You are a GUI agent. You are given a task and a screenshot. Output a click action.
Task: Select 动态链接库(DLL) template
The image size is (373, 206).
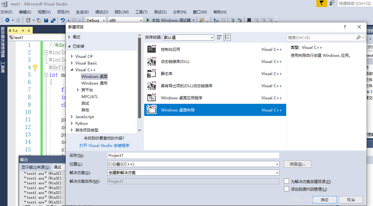[215, 61]
